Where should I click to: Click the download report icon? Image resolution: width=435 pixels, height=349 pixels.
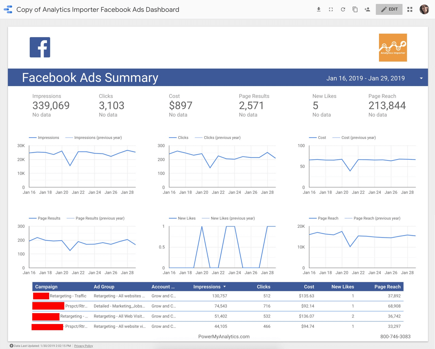319,9
